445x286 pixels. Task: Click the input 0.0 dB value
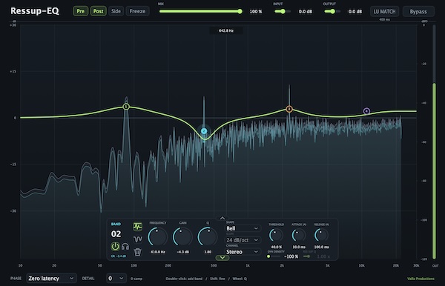[x=306, y=12]
